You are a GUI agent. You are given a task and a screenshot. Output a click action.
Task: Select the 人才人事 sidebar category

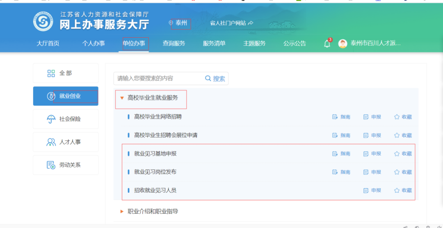pos(66,142)
